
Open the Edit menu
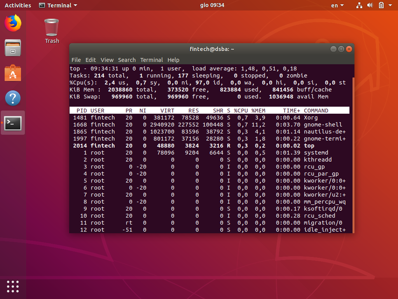(x=91, y=60)
